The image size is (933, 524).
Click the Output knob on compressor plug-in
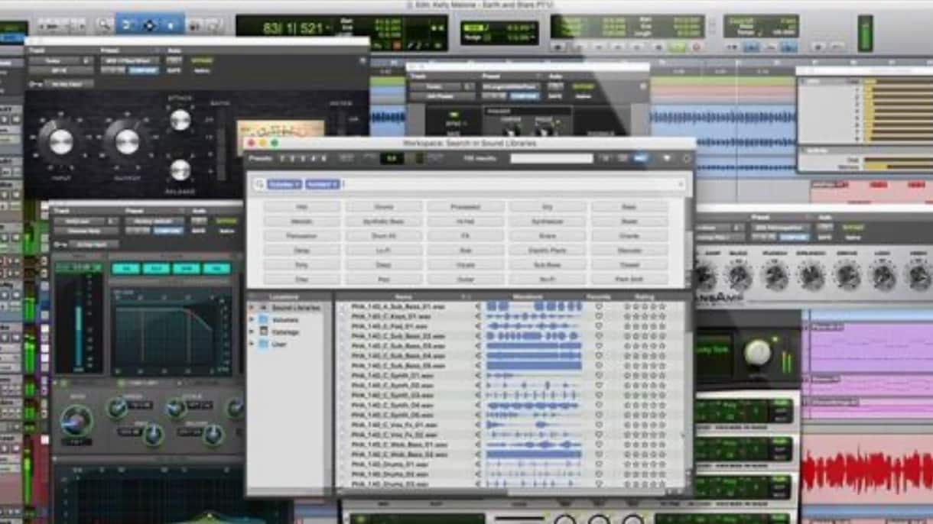[127, 141]
